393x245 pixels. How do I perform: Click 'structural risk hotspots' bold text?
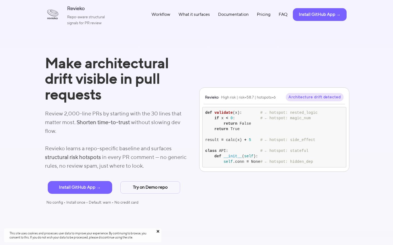tap(73, 157)
